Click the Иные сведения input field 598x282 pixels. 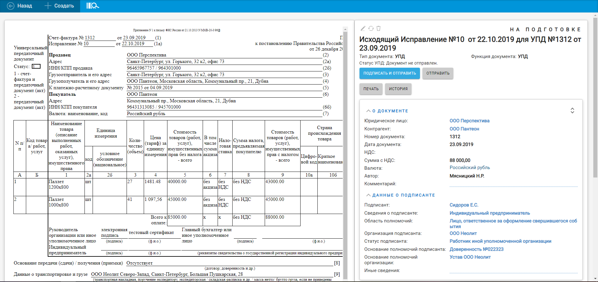click(x=514, y=270)
